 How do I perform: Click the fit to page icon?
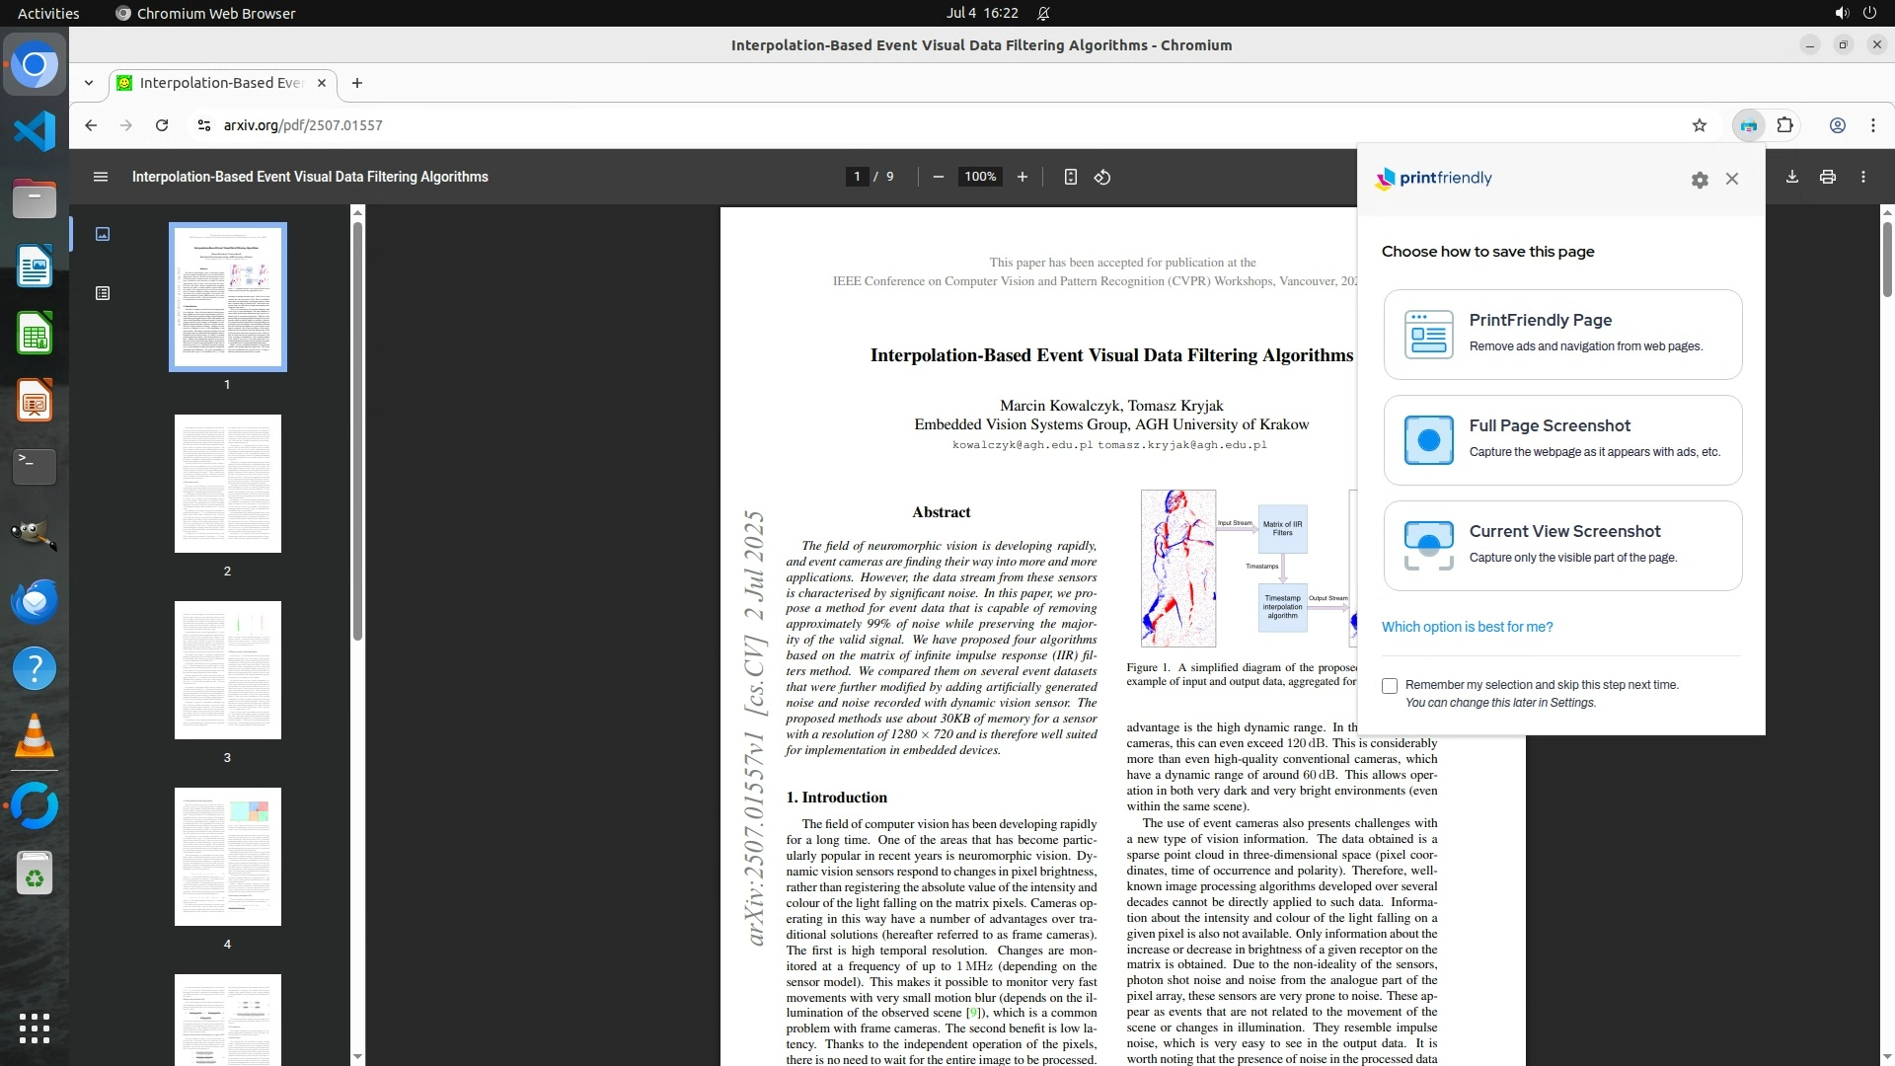tap(1070, 177)
